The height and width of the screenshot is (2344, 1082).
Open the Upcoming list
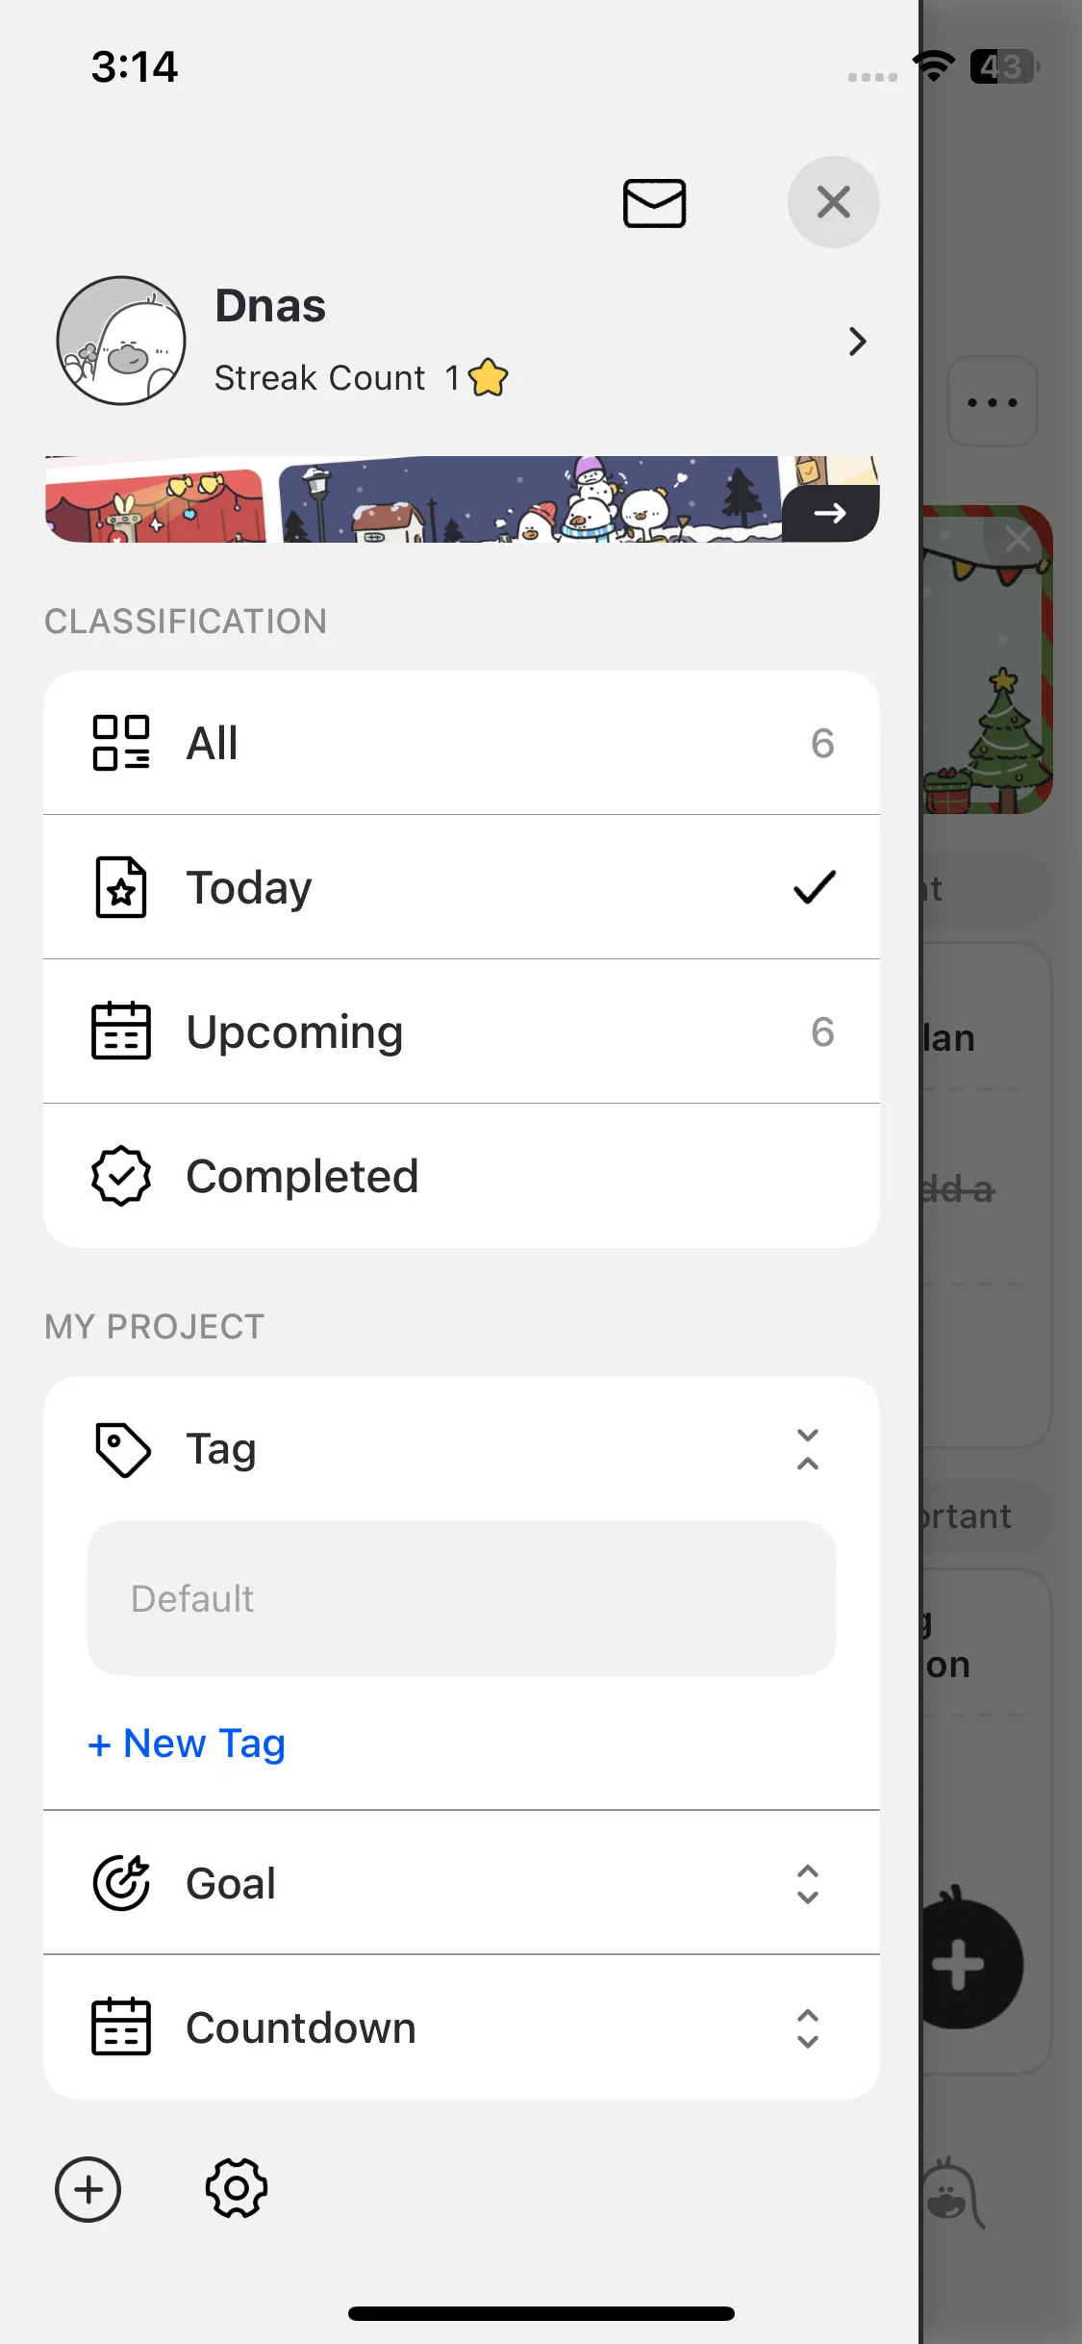coord(462,1032)
